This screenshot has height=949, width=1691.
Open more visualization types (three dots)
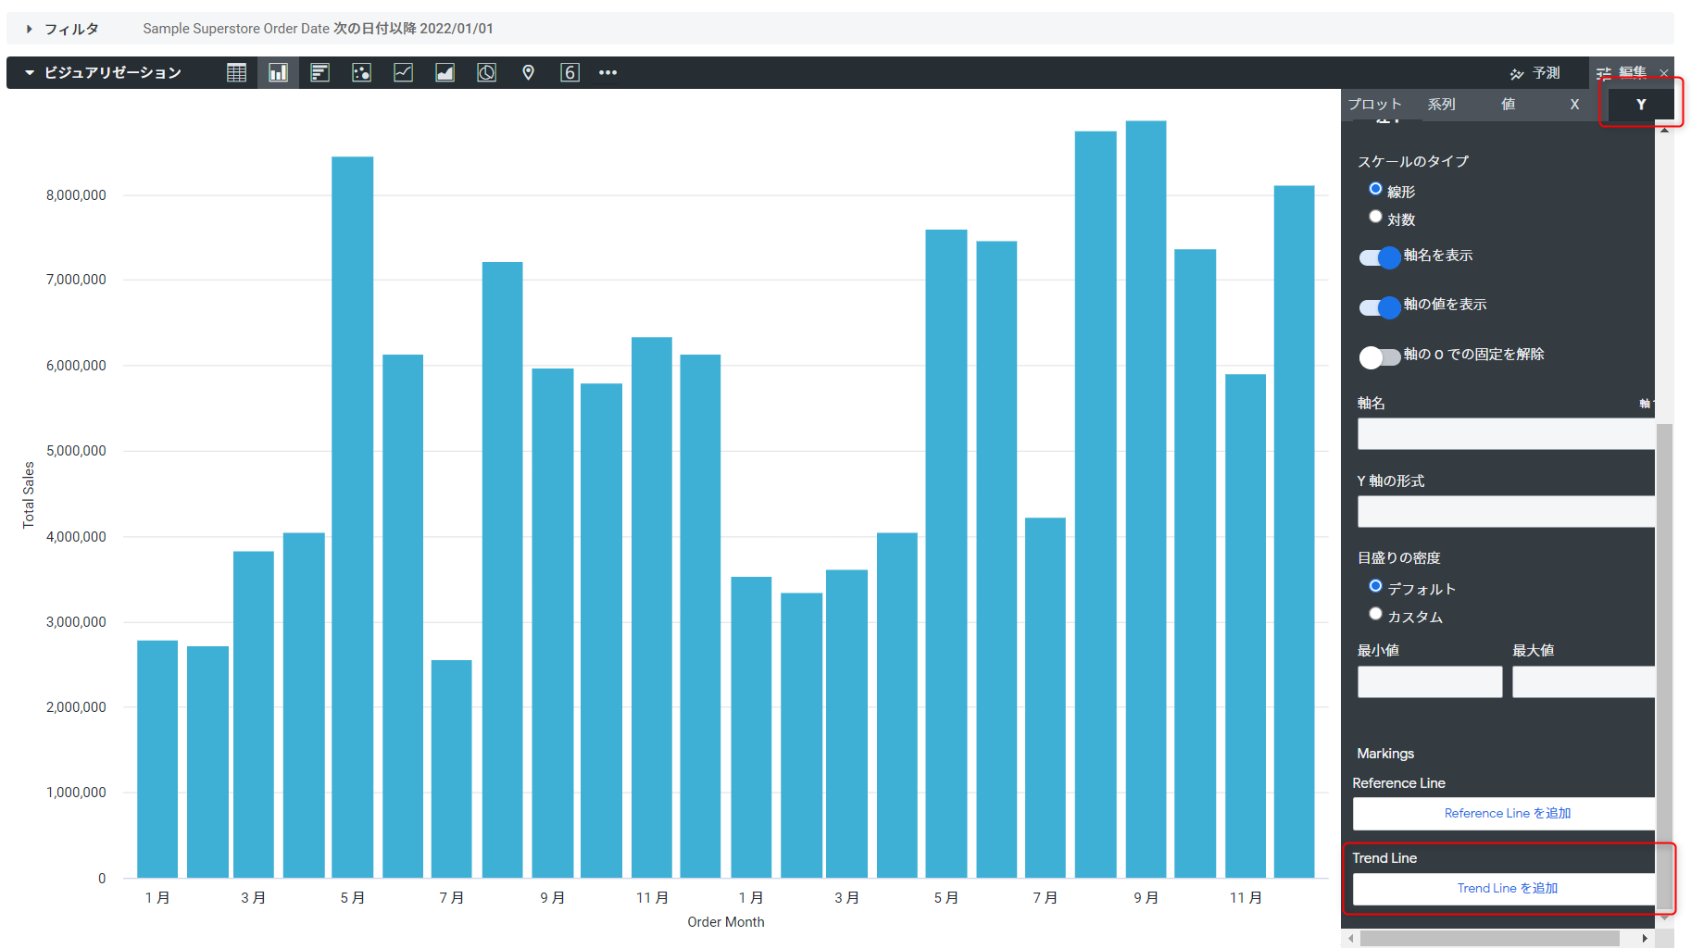click(608, 72)
